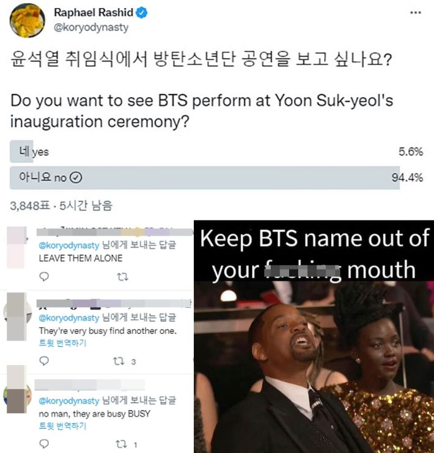This screenshot has width=434, height=453.
Task: Open the three-dot more options menu
Action: coord(416,12)
